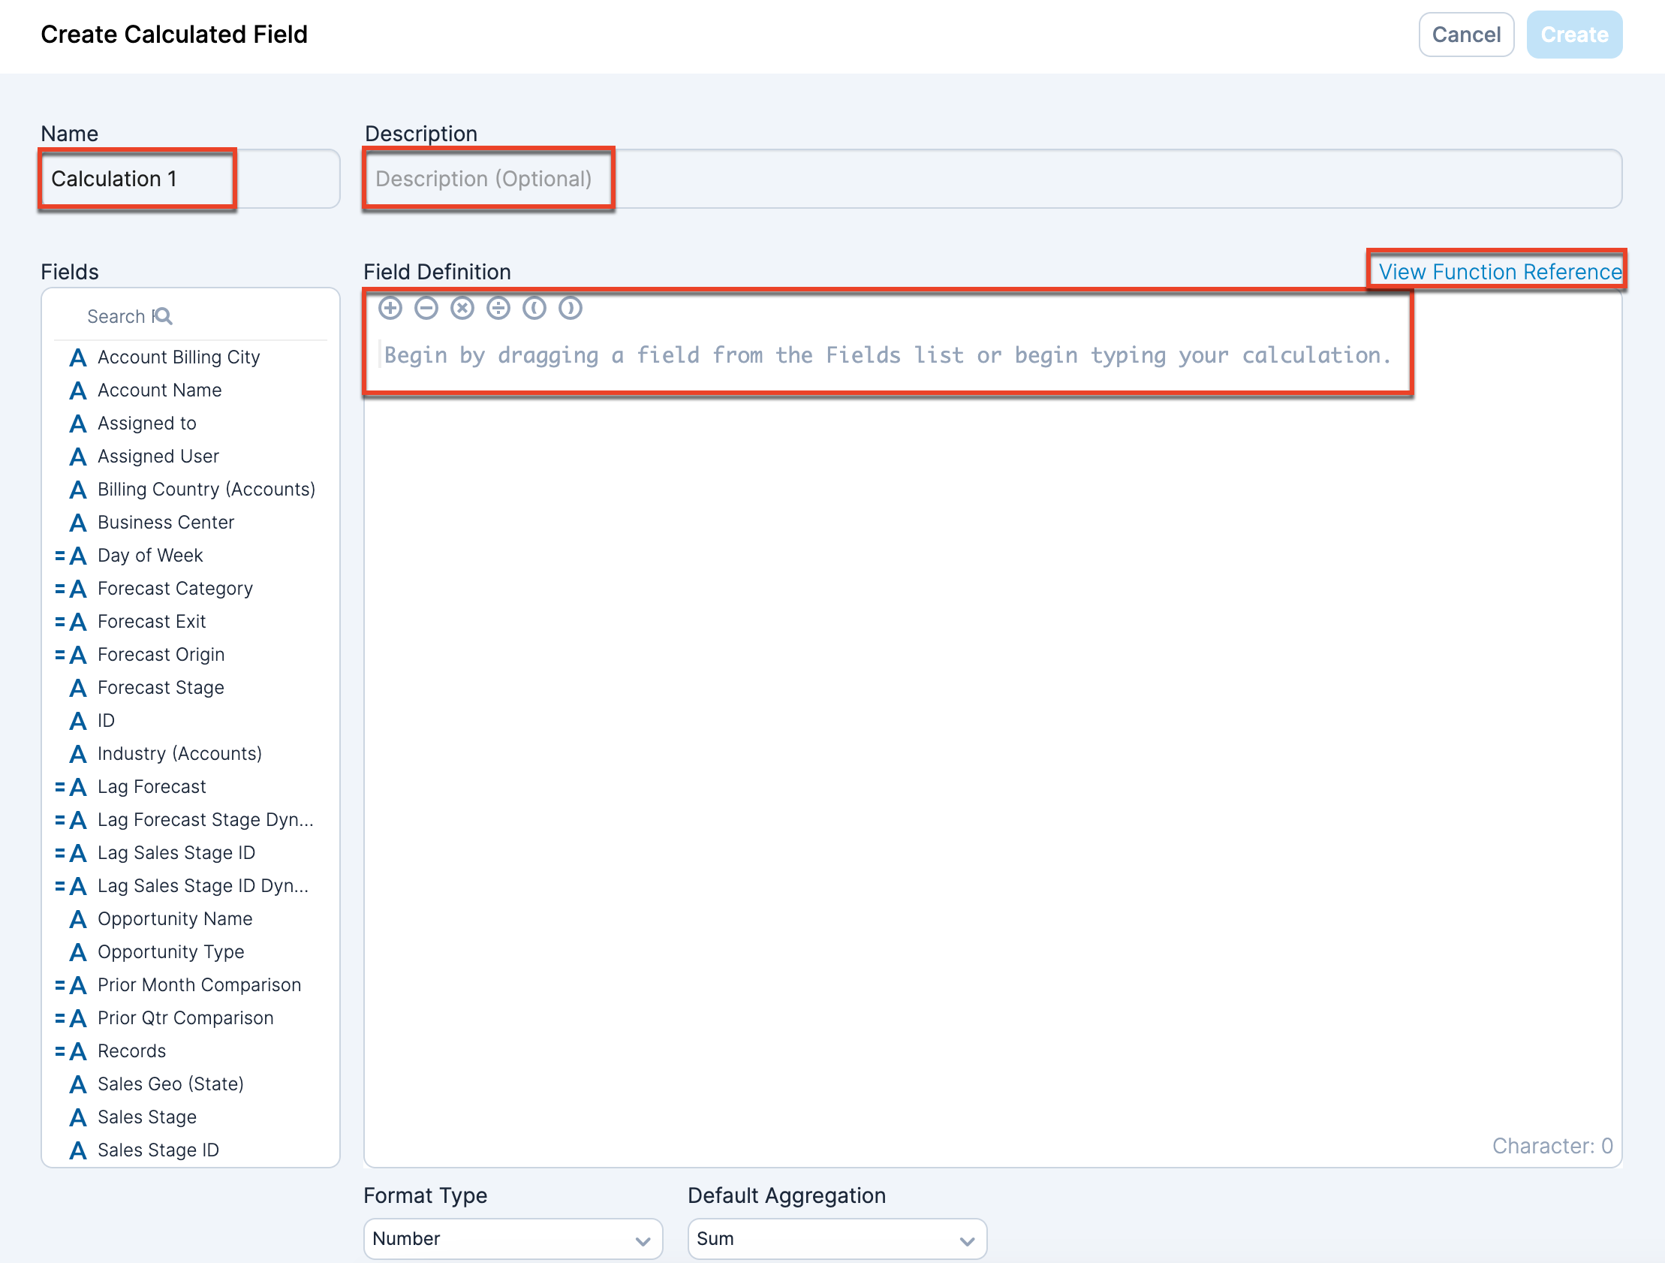Click the search magnifier icon in Fields
Image resolution: width=1665 pixels, height=1263 pixels.
click(164, 316)
